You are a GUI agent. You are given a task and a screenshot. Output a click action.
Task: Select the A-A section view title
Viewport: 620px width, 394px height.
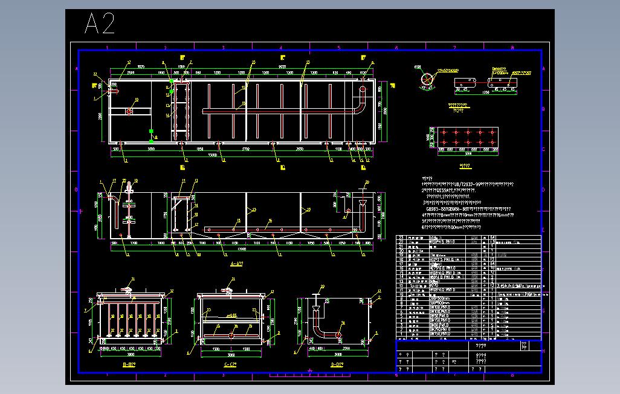(x=236, y=264)
